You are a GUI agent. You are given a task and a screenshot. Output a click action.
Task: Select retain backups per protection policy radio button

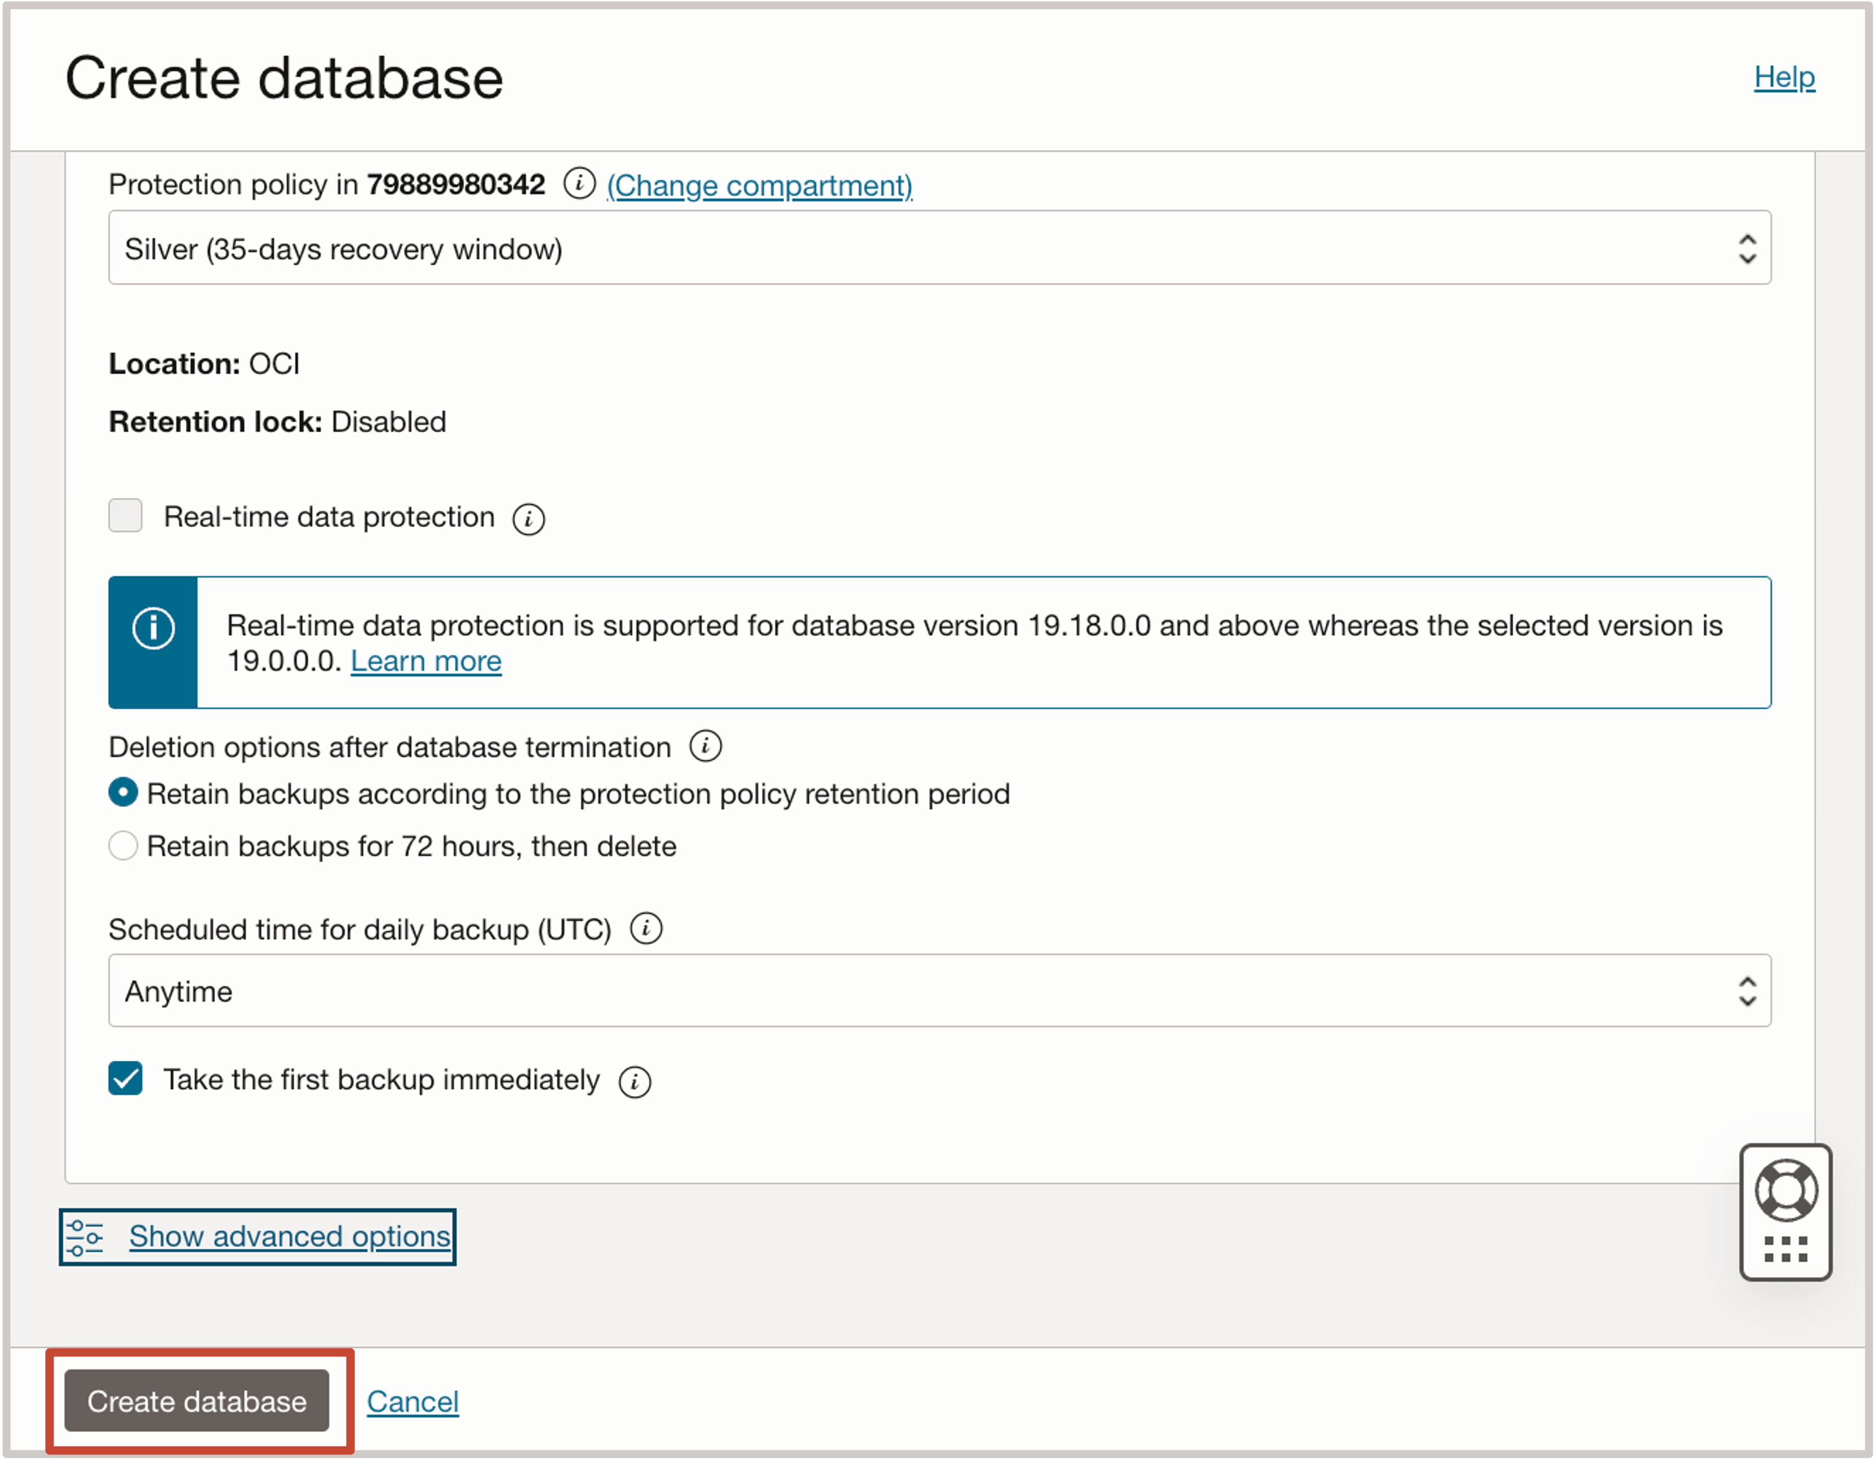pyautogui.click(x=126, y=793)
